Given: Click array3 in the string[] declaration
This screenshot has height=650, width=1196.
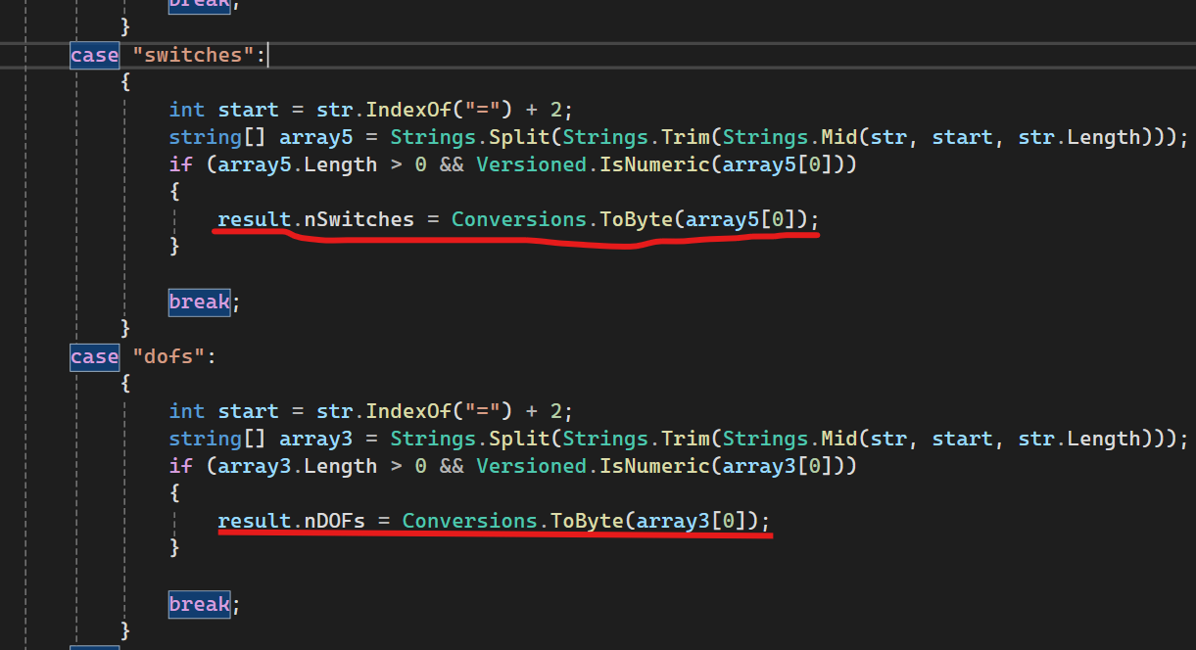Looking at the screenshot, I should coord(316,439).
